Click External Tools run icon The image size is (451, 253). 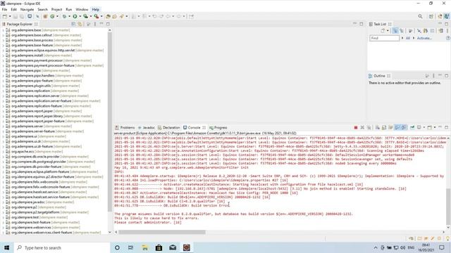pyautogui.click(x=97, y=16)
